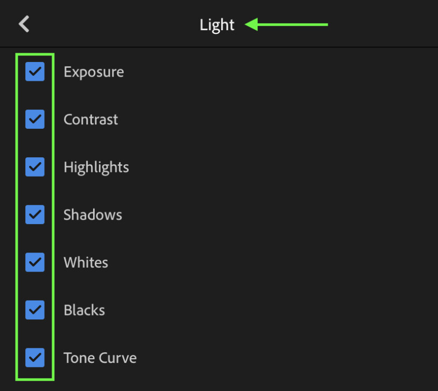Click the Light panel title

217,25
